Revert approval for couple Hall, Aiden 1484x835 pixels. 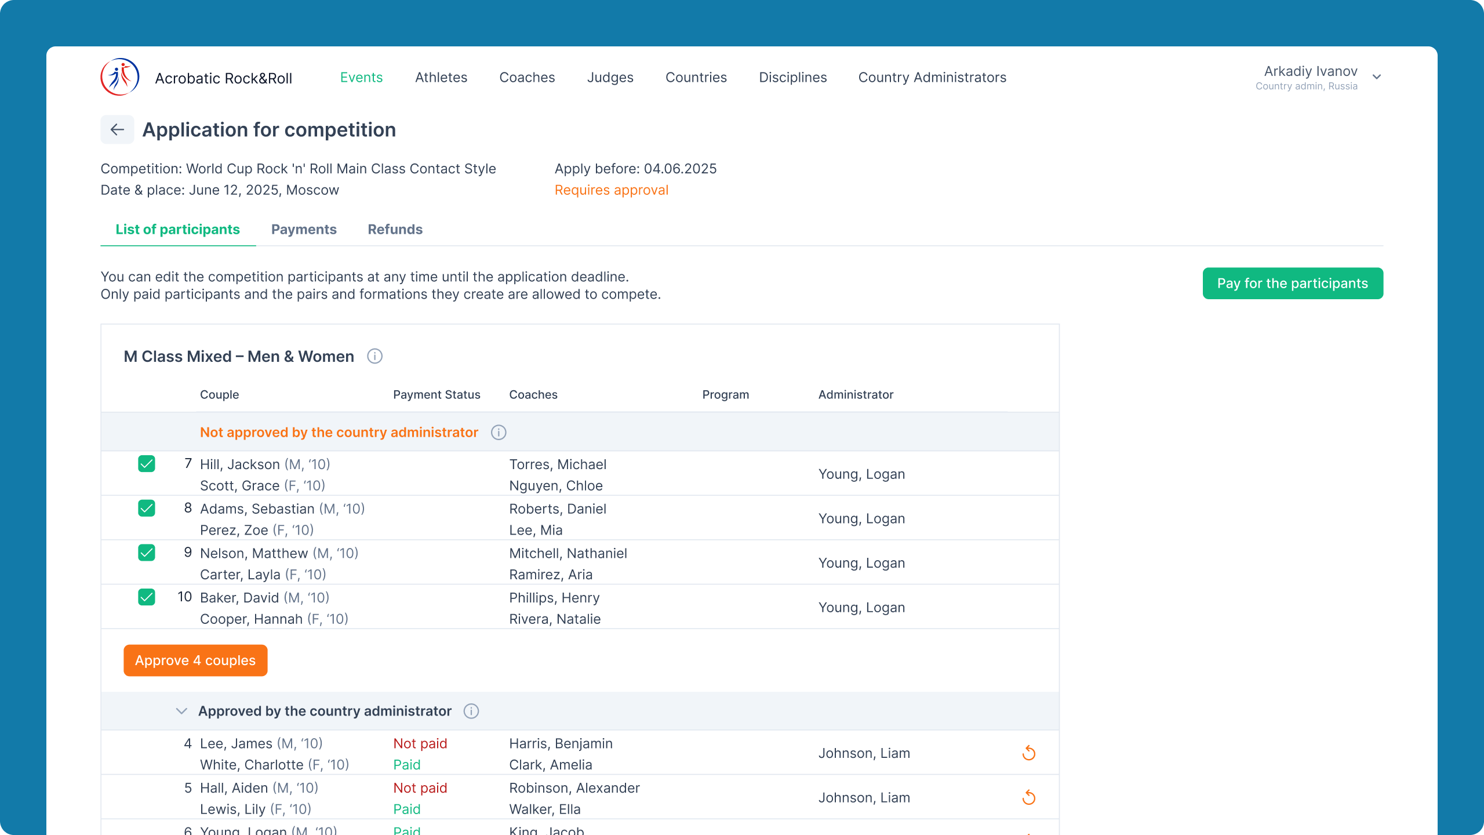pyautogui.click(x=1029, y=798)
